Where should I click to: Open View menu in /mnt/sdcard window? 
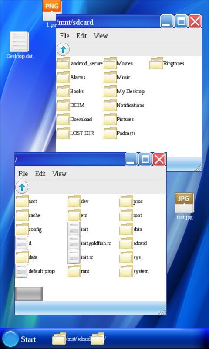click(x=101, y=36)
